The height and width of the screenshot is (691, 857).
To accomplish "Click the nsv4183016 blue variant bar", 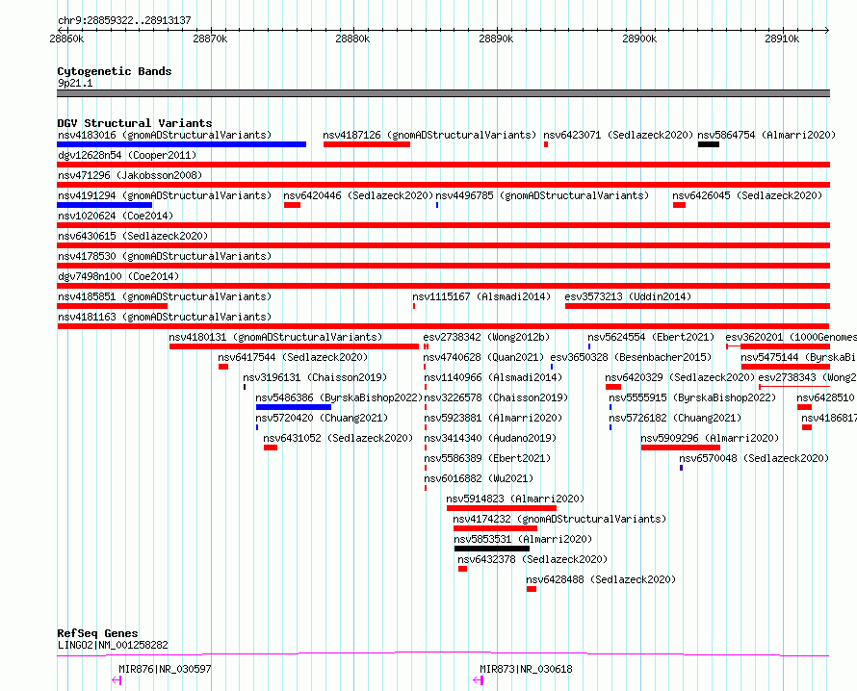I will [181, 144].
